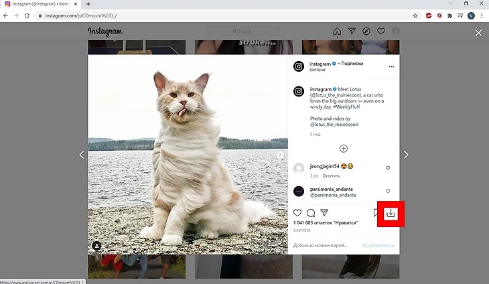The image size is (489, 284).
Task: Open comments via speech bubble icon
Action: tap(311, 213)
